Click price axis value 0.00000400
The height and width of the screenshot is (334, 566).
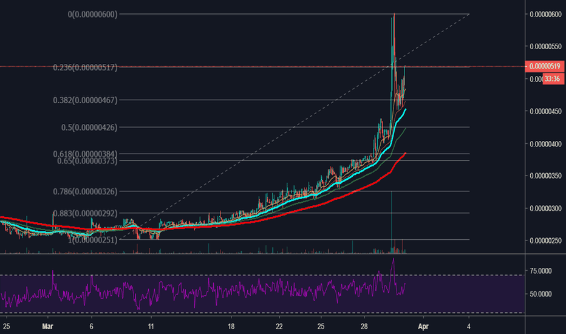545,144
